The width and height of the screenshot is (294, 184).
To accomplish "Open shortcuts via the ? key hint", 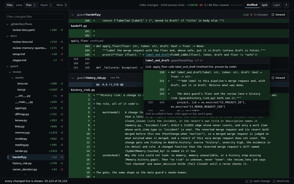I will pyautogui.click(x=274, y=181).
